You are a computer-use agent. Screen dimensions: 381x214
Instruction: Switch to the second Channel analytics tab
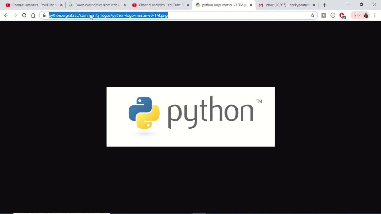[159, 5]
